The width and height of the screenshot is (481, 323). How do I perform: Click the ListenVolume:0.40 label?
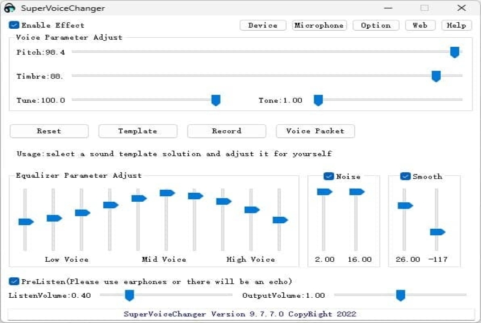[50, 295]
